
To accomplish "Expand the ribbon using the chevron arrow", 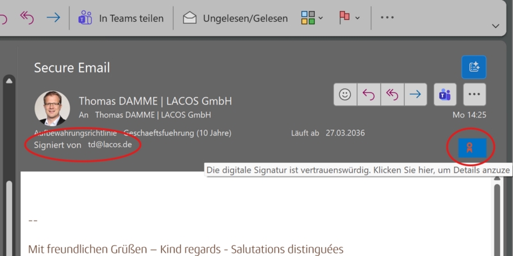I will click(x=496, y=26).
